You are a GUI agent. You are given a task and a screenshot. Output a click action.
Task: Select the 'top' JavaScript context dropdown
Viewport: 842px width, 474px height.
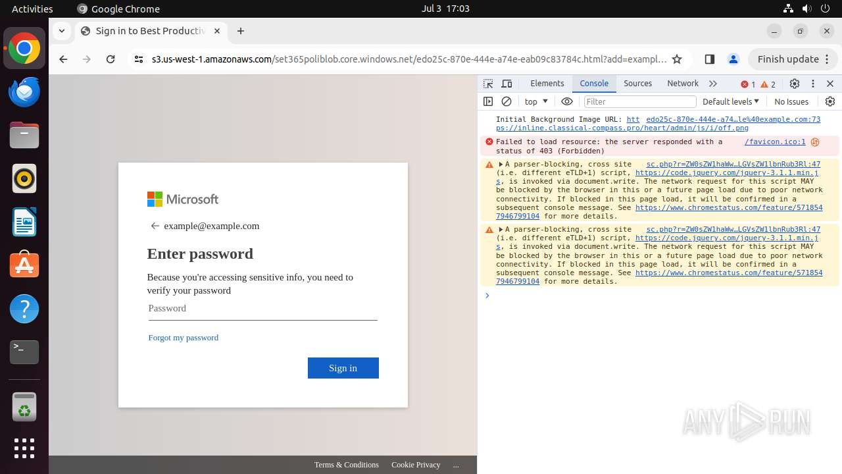pos(536,101)
